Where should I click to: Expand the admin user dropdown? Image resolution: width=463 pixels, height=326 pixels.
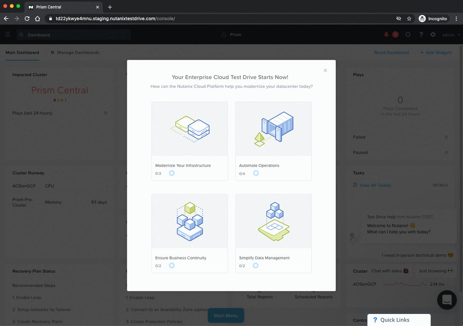coord(451,35)
